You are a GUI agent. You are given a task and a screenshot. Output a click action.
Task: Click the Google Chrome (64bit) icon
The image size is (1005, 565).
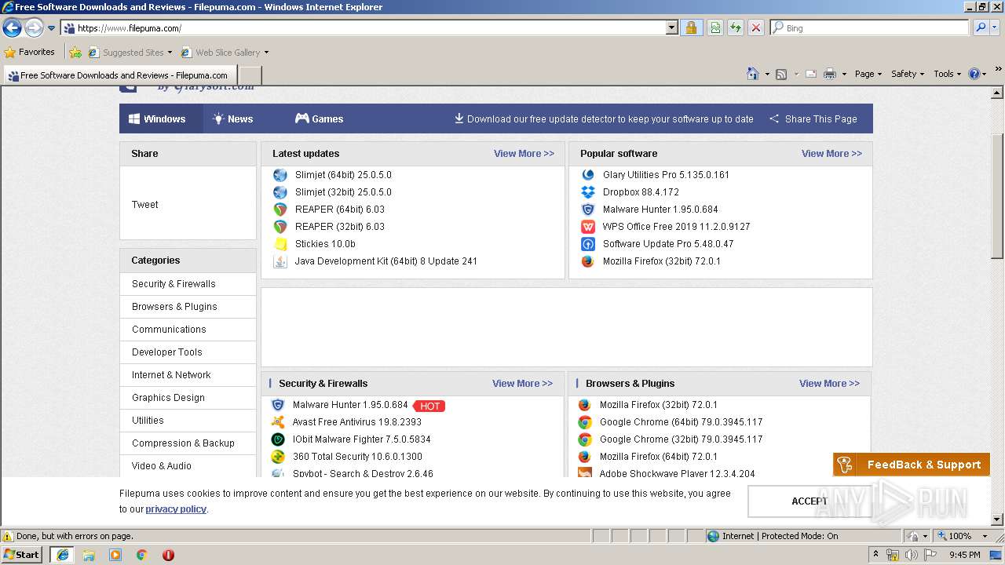(585, 422)
